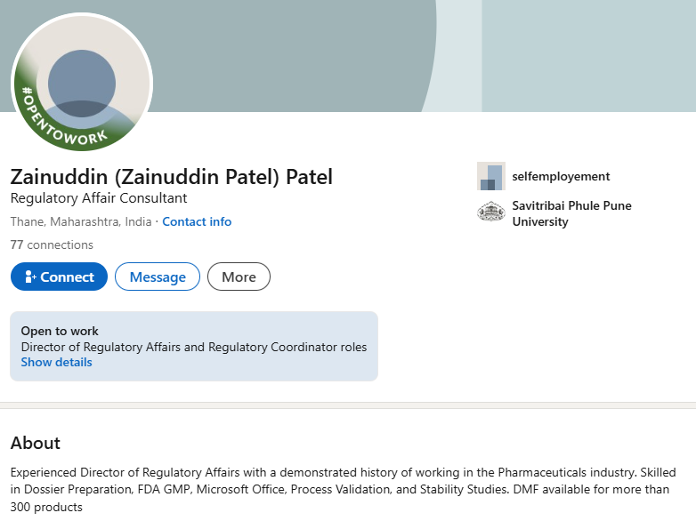Open the selfemployement company name link
696x521 pixels.
point(561,176)
